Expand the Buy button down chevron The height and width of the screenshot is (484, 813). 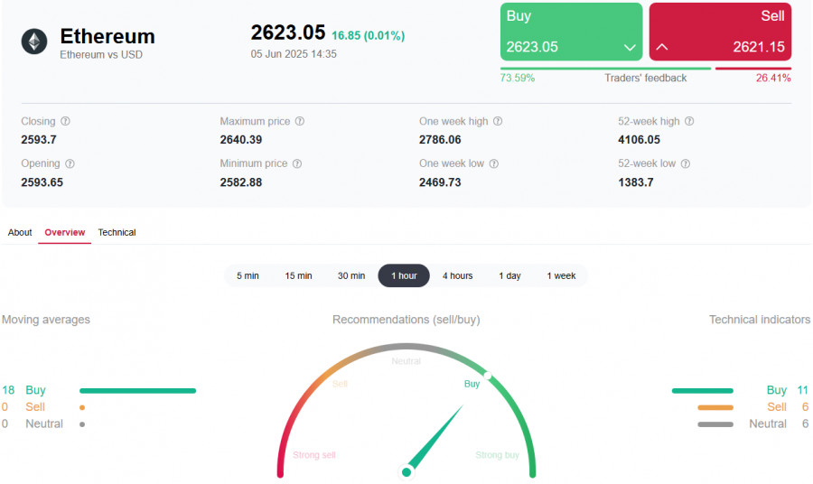(x=630, y=48)
